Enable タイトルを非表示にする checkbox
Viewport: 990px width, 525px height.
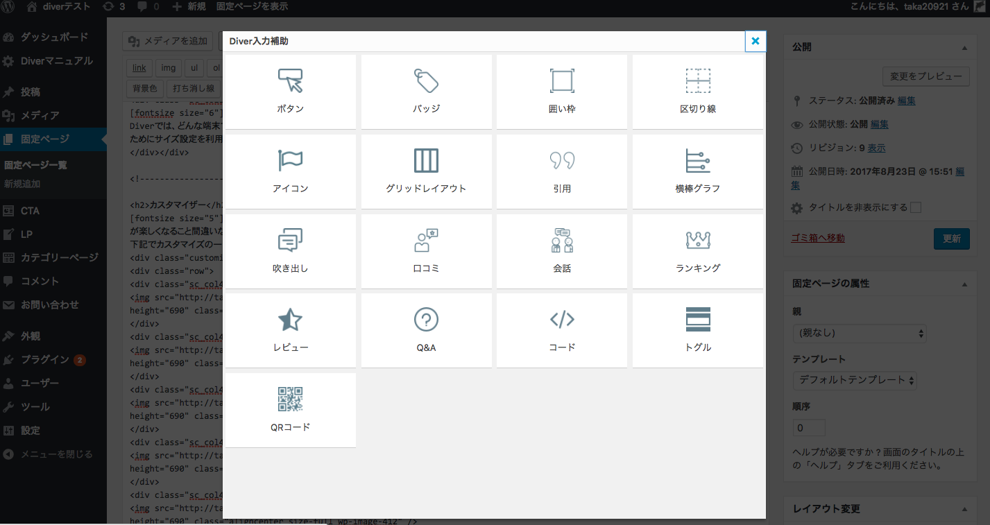[x=916, y=207]
